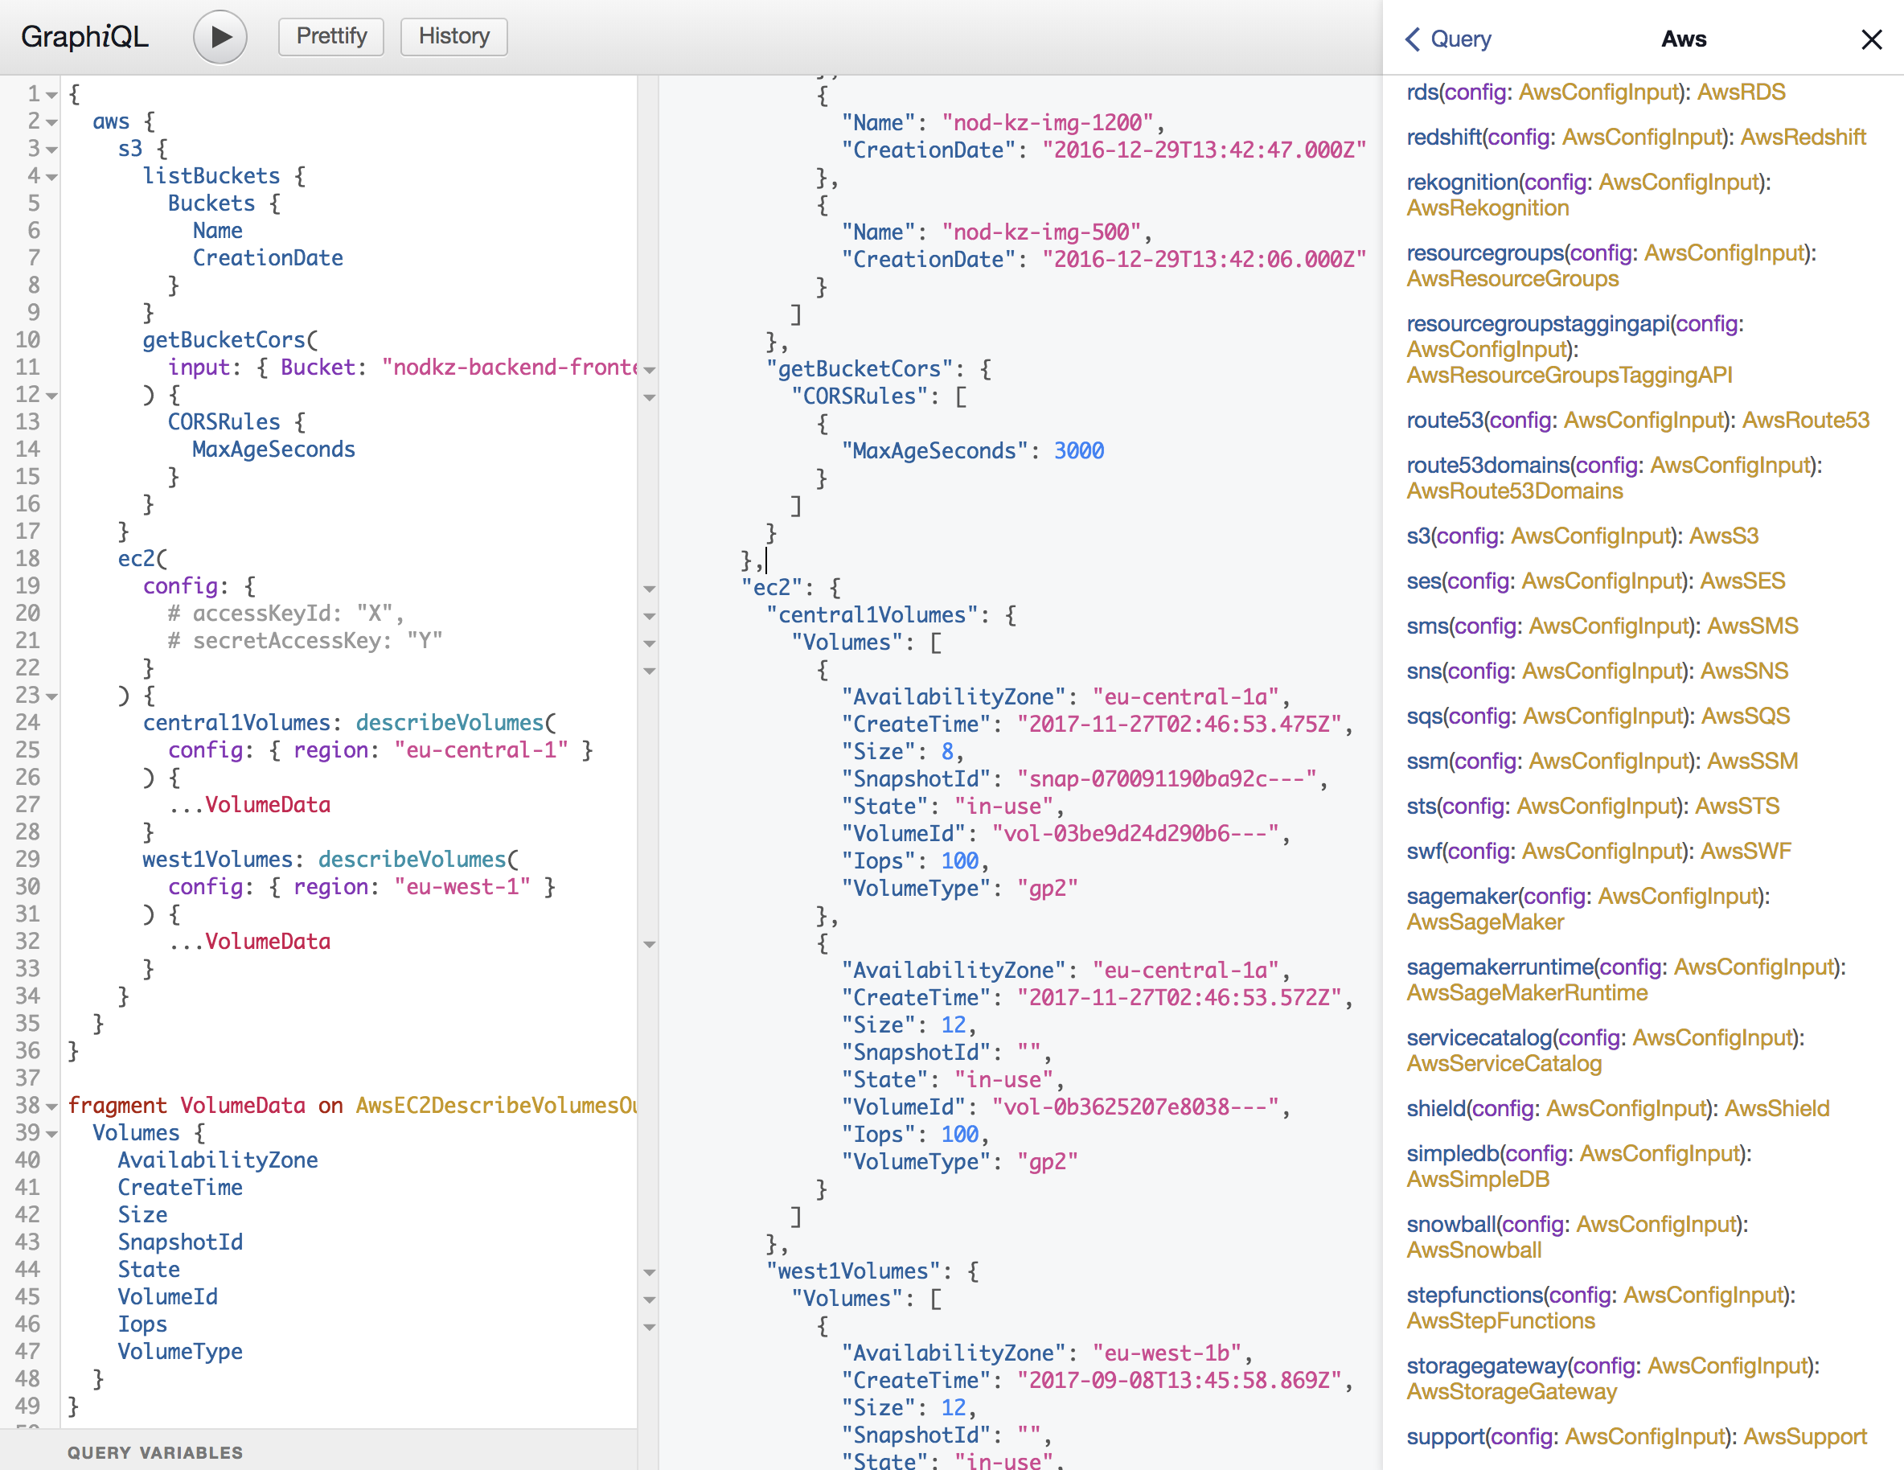Screen dimensions: 1904x1470
Task: Open the sns field docs
Action: pos(1424,671)
